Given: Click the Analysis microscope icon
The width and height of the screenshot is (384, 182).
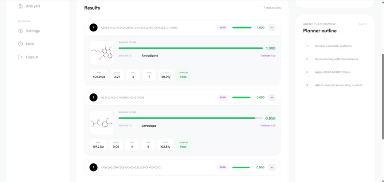Looking at the screenshot, I should (20, 6).
